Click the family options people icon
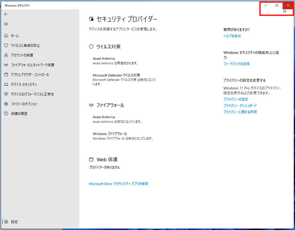 pyautogui.click(x=6, y=104)
